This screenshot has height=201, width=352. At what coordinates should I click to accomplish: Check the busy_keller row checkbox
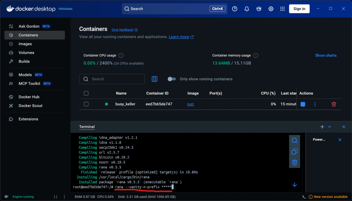pyautogui.click(x=86, y=104)
